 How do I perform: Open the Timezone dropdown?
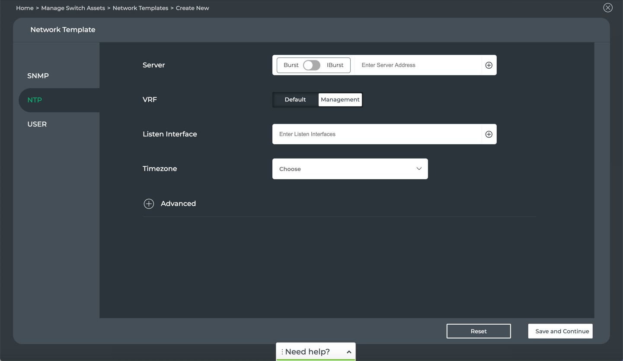pos(350,169)
